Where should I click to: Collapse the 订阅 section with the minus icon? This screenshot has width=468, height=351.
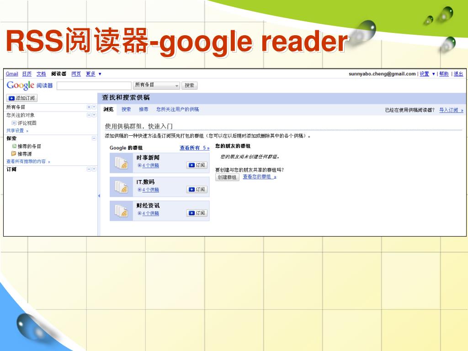point(89,169)
